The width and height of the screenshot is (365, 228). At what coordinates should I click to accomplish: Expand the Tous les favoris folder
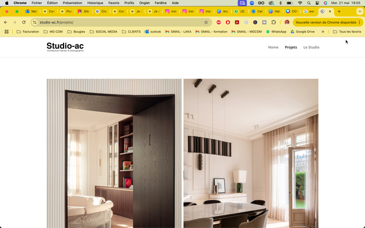347,32
